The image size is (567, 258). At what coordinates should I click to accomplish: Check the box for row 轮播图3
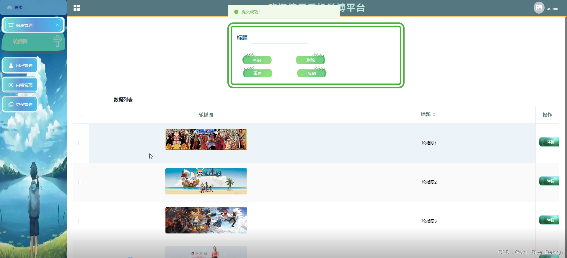pyautogui.click(x=80, y=221)
